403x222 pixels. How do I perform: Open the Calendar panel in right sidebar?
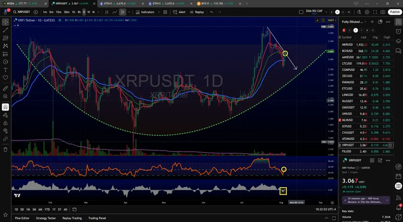point(398,176)
